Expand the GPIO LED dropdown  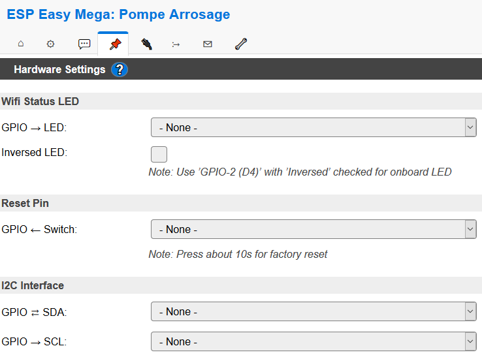313,127
